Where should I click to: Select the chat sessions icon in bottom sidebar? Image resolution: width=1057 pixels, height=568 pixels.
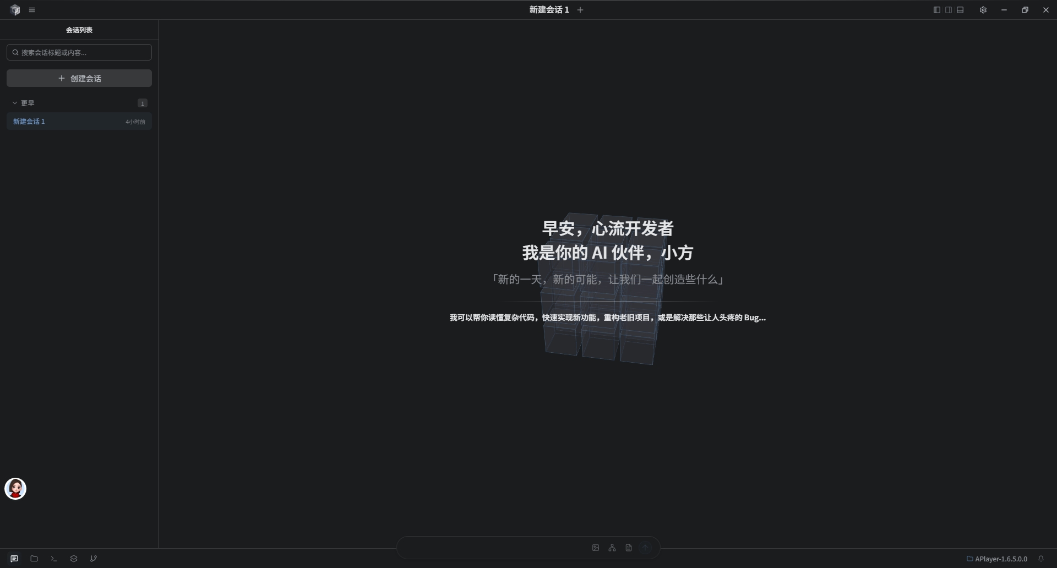point(14,559)
